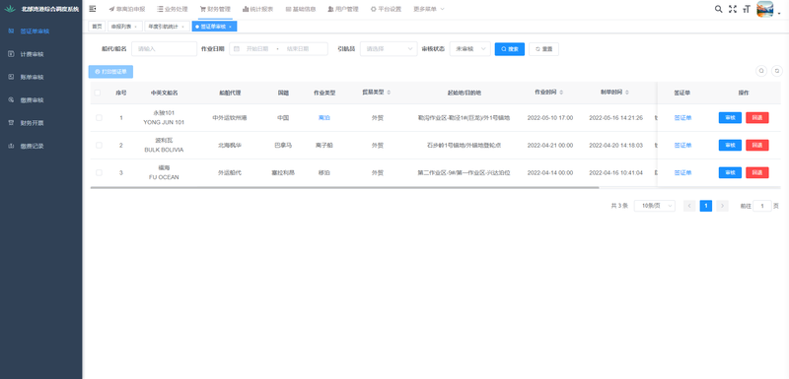This screenshot has height=379, width=789.
Task: Click 审核 button for BULK BOLIVIA
Action: [x=730, y=145]
